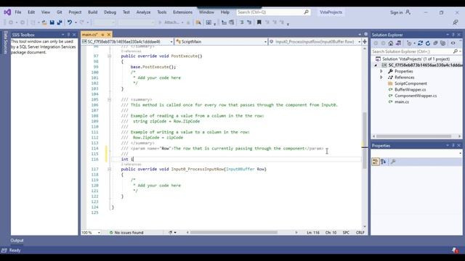This screenshot has height=261, width=465.
Task: Click the pin icon of Solution Explorer panel
Action: coord(453,35)
